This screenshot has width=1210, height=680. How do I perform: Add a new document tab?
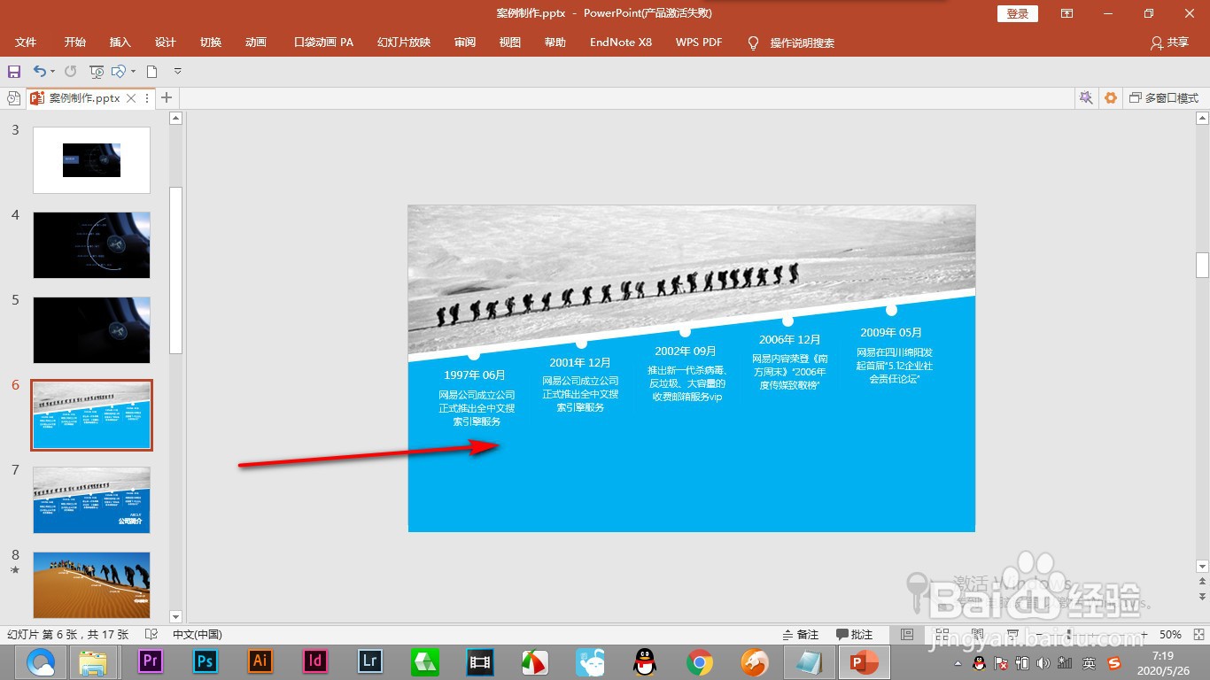(166, 98)
